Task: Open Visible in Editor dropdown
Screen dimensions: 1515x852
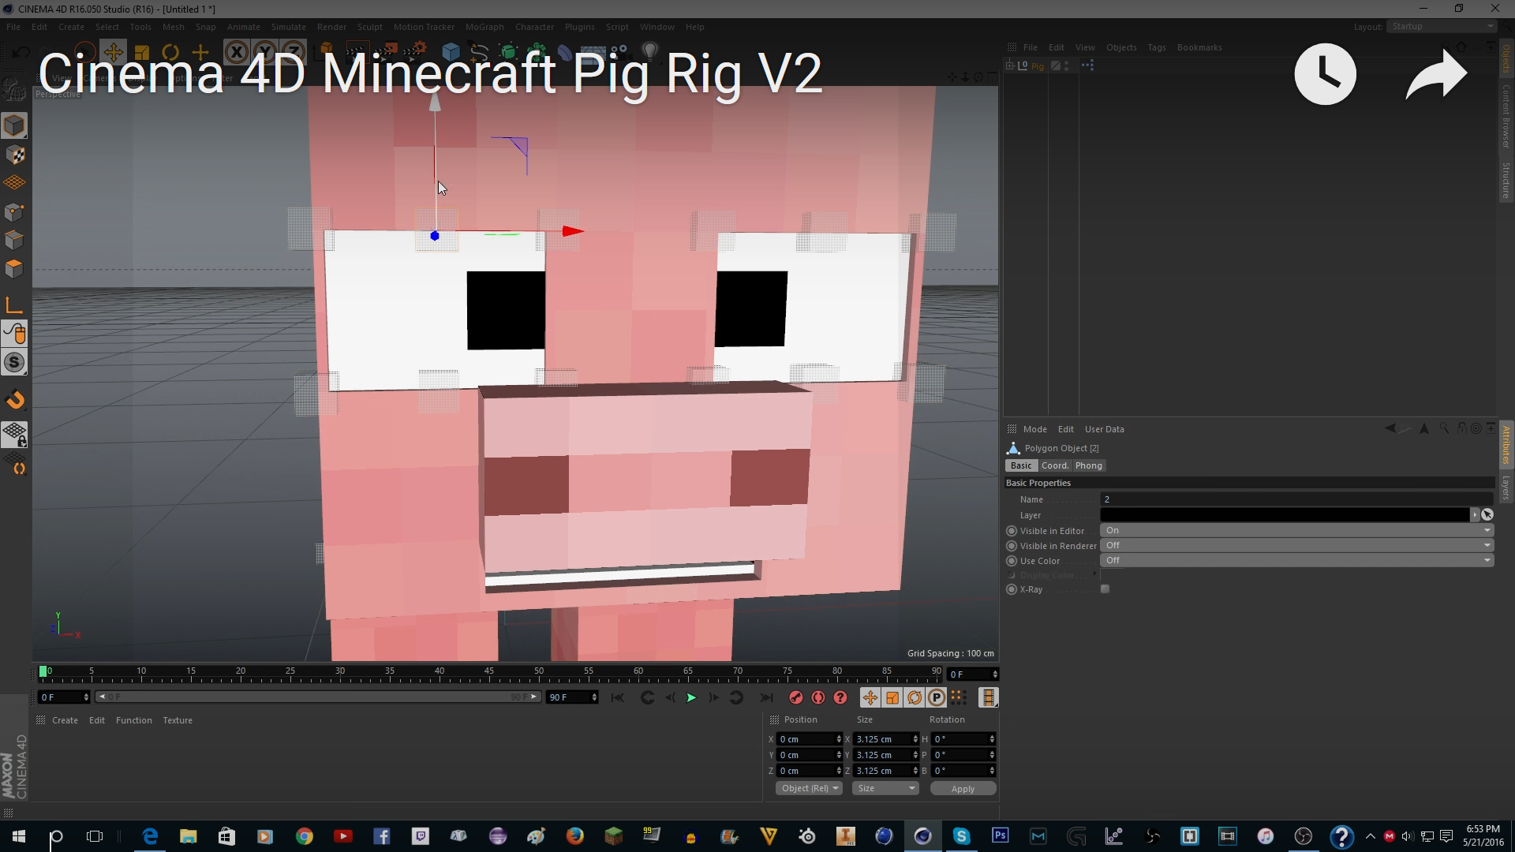Action: tap(1296, 530)
